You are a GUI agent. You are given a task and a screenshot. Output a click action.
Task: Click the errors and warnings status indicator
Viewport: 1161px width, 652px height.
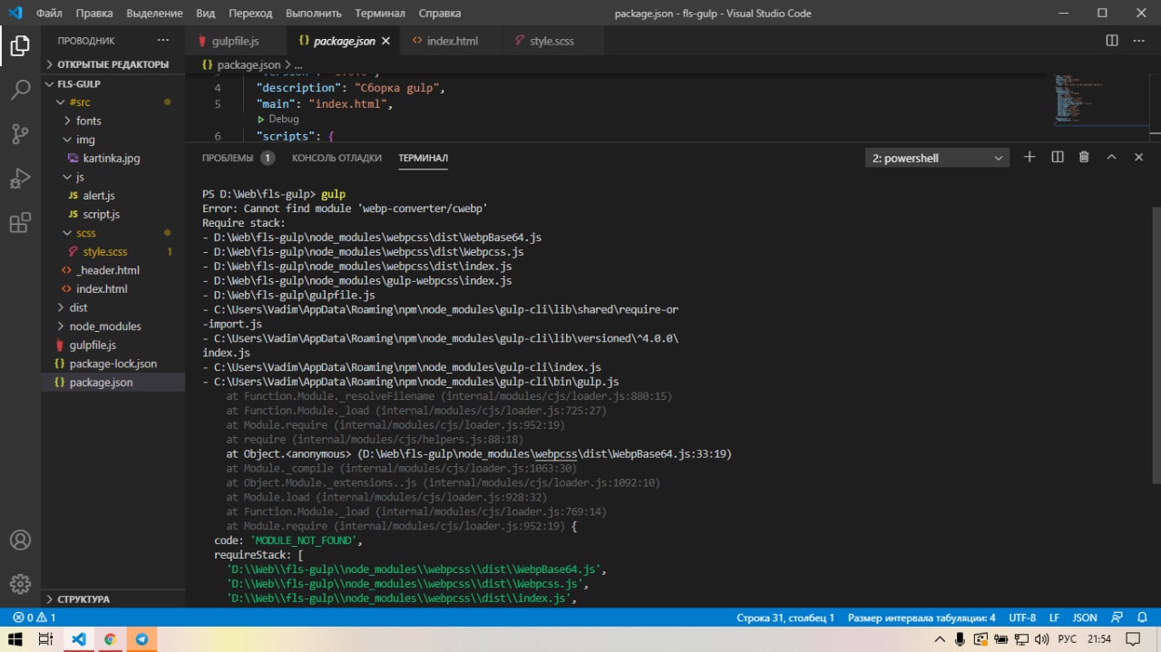click(34, 618)
